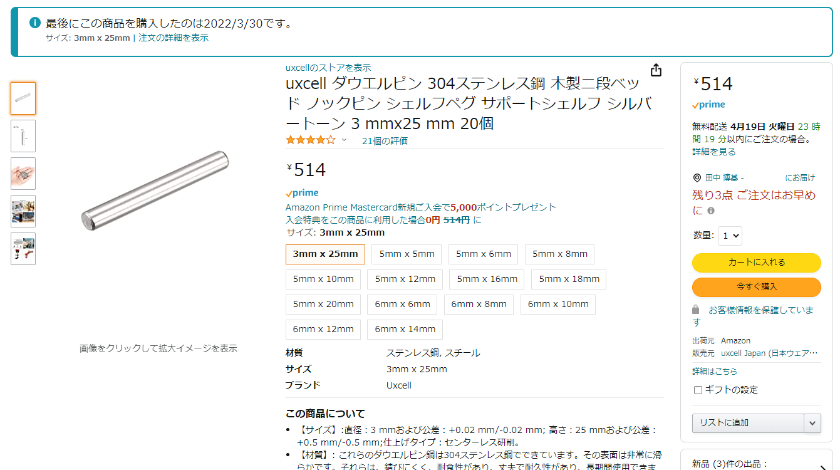Open the 21個の評価 reviews link
The width and height of the screenshot is (840, 470).
[385, 141]
